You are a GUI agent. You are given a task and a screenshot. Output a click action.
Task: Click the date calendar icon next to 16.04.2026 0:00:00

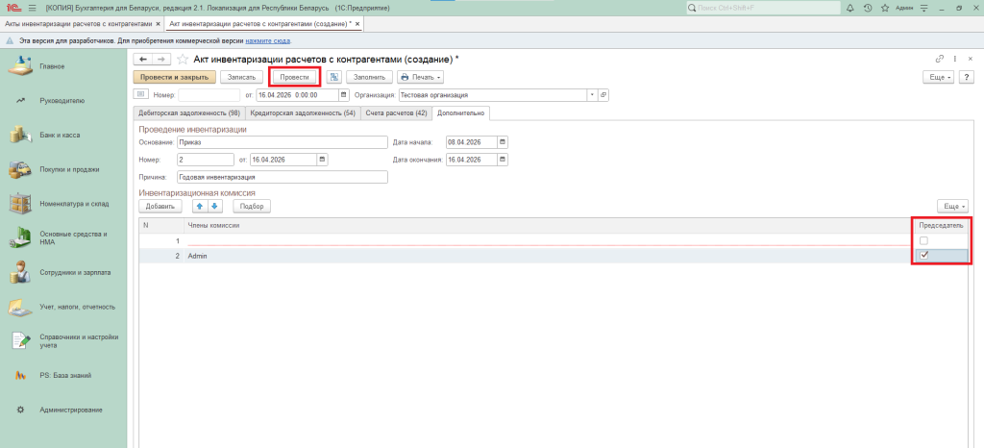click(332, 95)
